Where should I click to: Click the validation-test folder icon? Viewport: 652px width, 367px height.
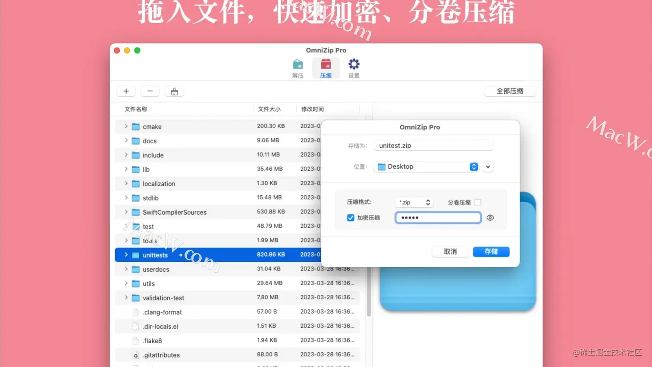coord(135,298)
